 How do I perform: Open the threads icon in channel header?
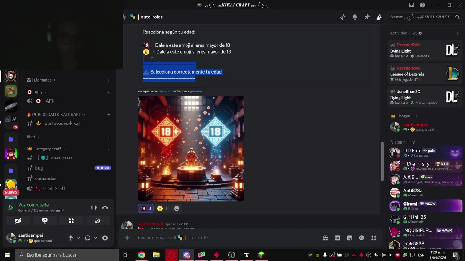click(343, 17)
